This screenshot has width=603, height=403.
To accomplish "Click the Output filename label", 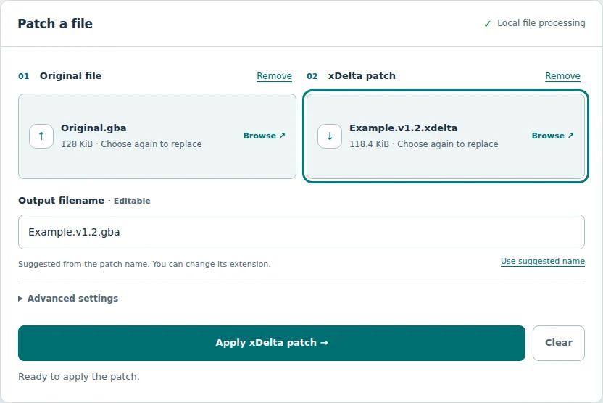I will point(61,200).
